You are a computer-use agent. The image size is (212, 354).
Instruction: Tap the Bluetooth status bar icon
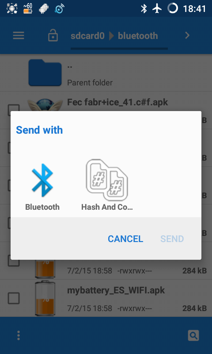tap(144, 8)
